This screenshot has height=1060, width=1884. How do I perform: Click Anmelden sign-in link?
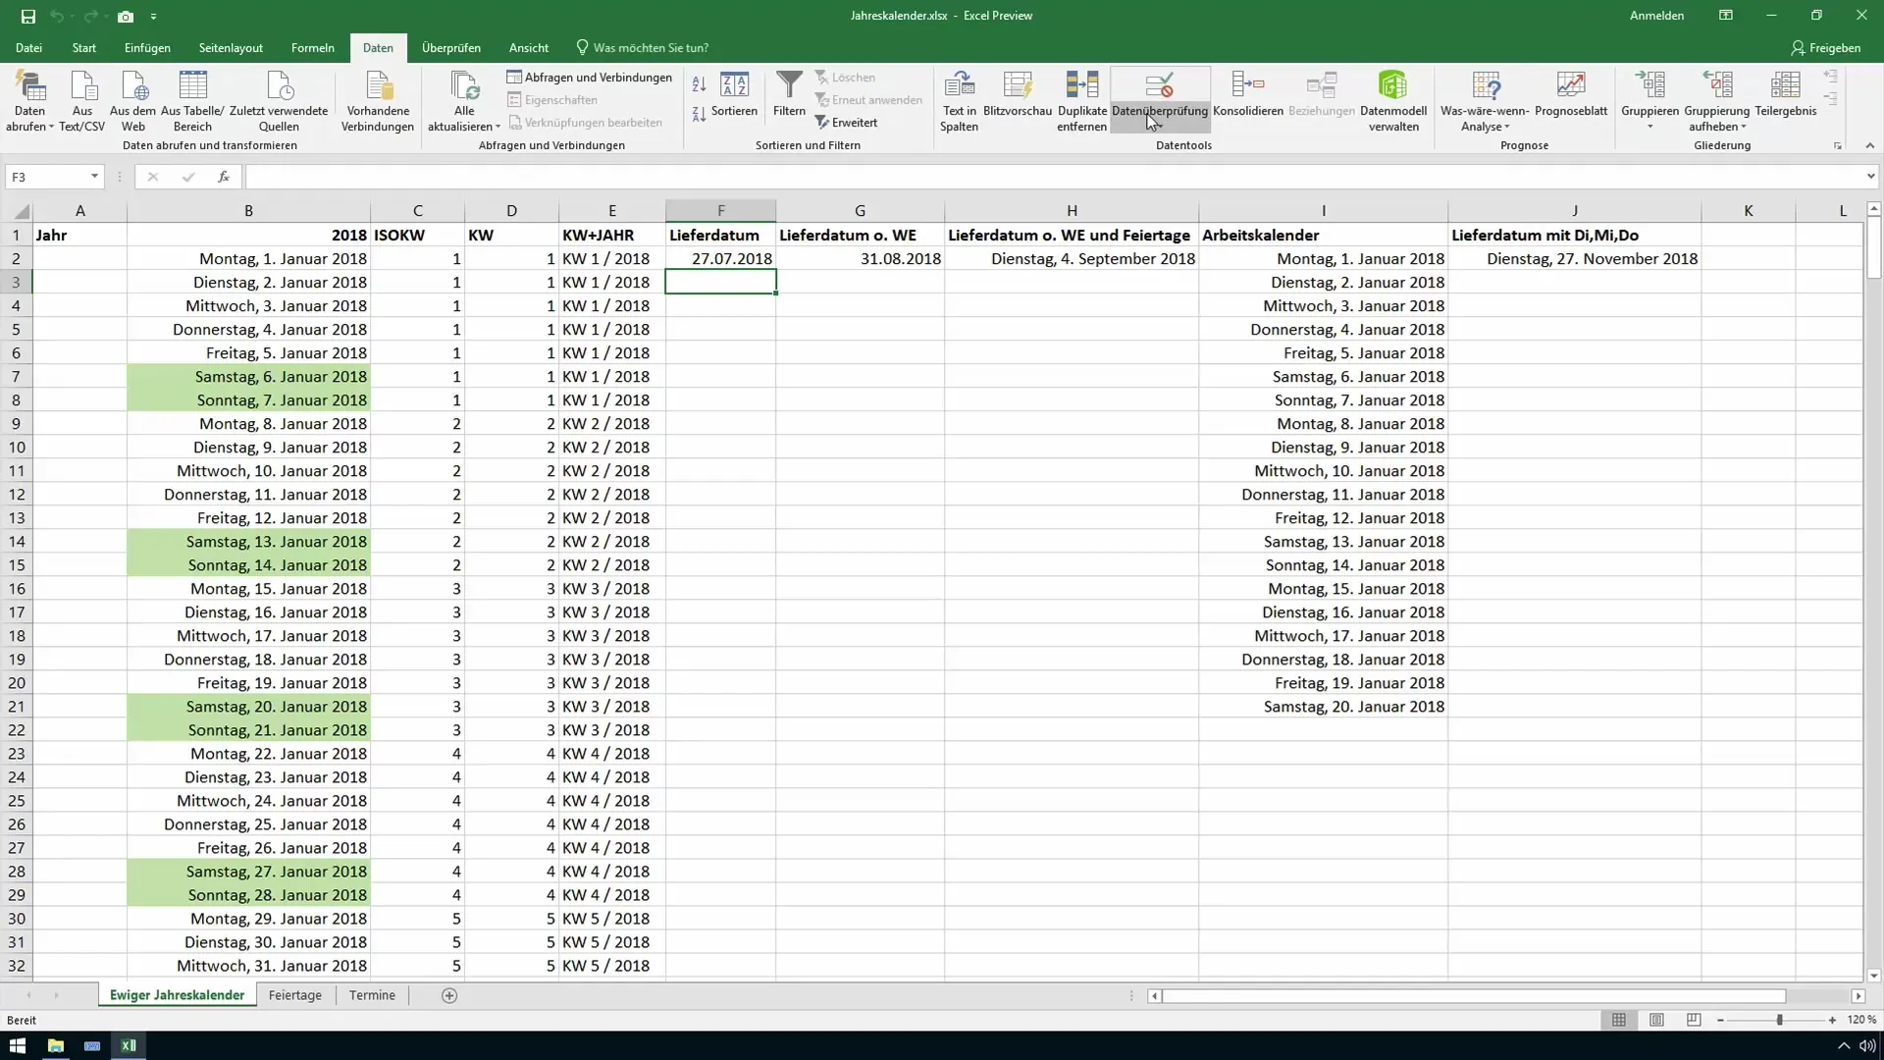(1656, 16)
